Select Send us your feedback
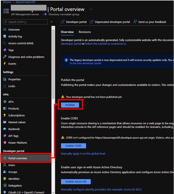 pos(150,22)
